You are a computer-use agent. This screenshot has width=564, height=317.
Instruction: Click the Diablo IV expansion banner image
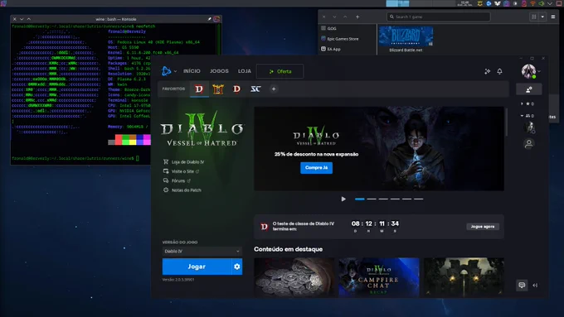click(x=379, y=148)
